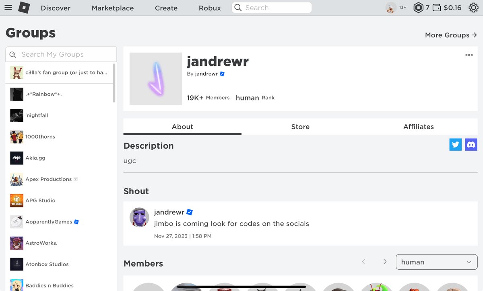
Task: Click the top Search input field
Action: [x=272, y=8]
